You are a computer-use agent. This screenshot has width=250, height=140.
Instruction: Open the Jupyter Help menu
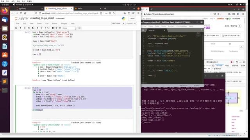click(x=73, y=23)
